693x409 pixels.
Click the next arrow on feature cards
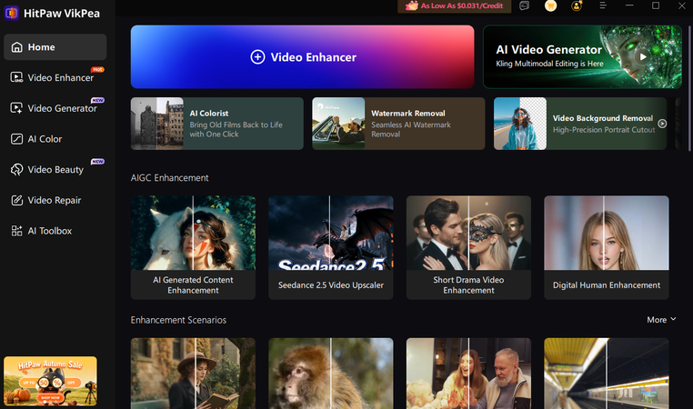coord(662,124)
